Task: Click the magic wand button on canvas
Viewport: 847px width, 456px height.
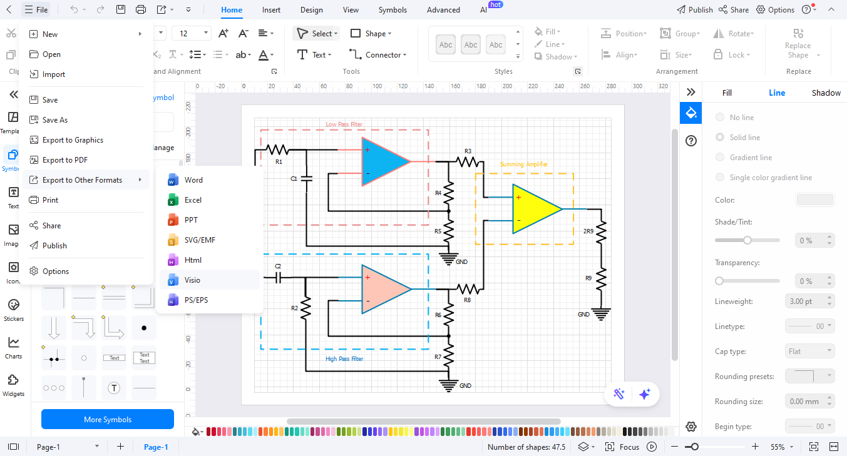Action: tap(619, 393)
